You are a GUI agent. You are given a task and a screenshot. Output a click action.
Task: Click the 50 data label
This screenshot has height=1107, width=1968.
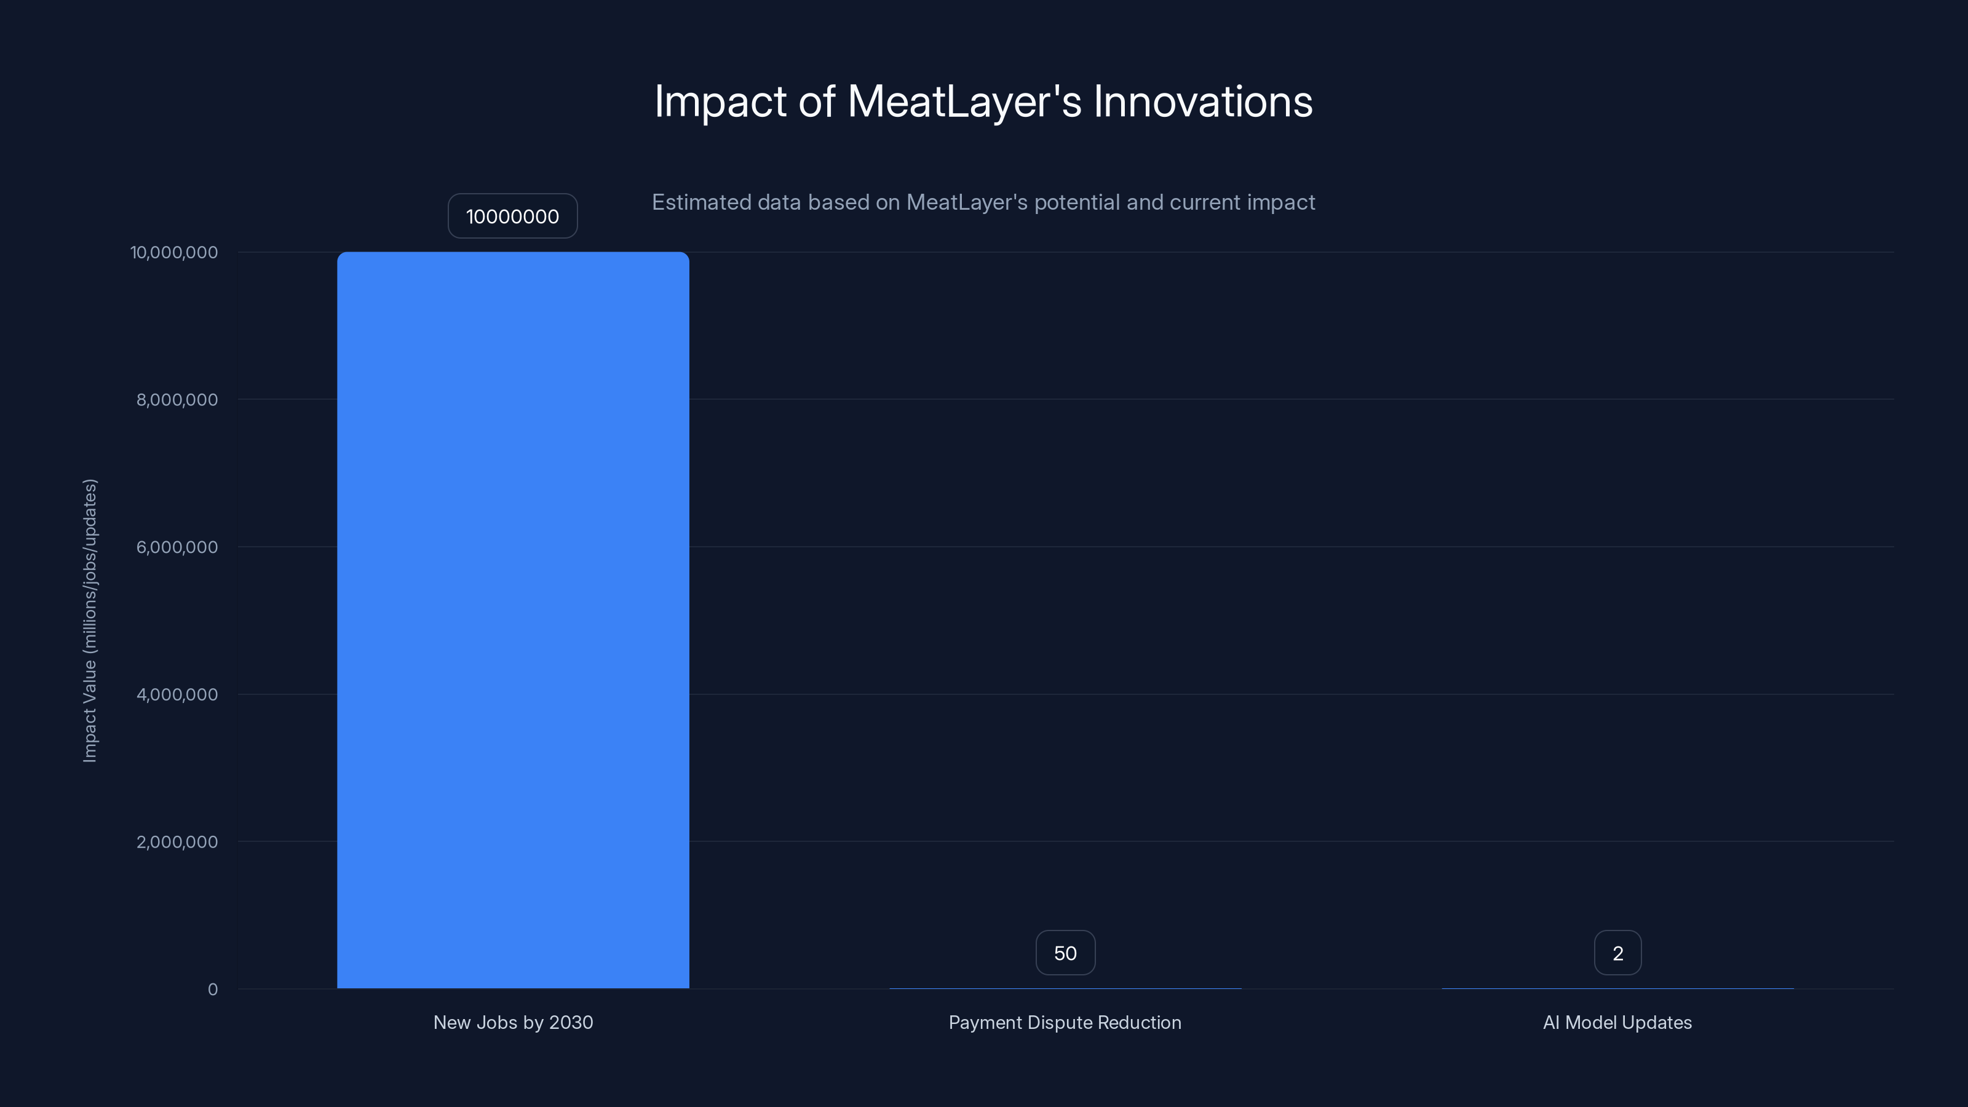tap(1065, 952)
